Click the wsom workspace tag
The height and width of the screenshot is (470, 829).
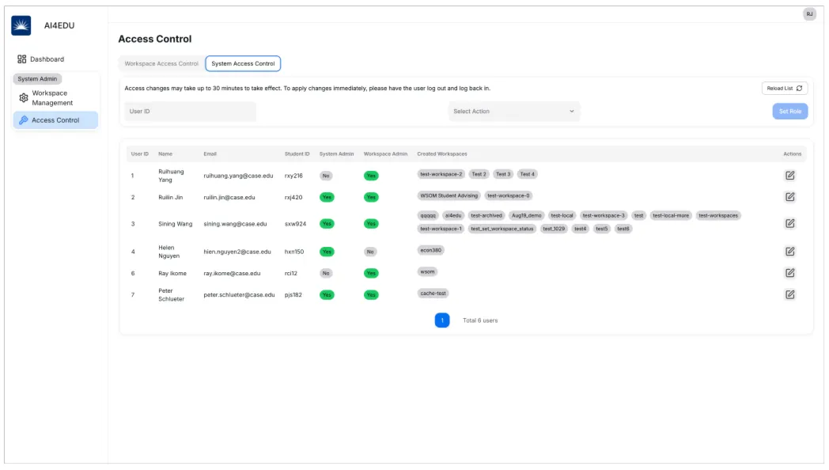pyautogui.click(x=428, y=271)
